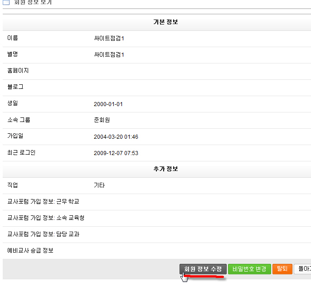Click the orange 탈퇴 button

coord(282,269)
